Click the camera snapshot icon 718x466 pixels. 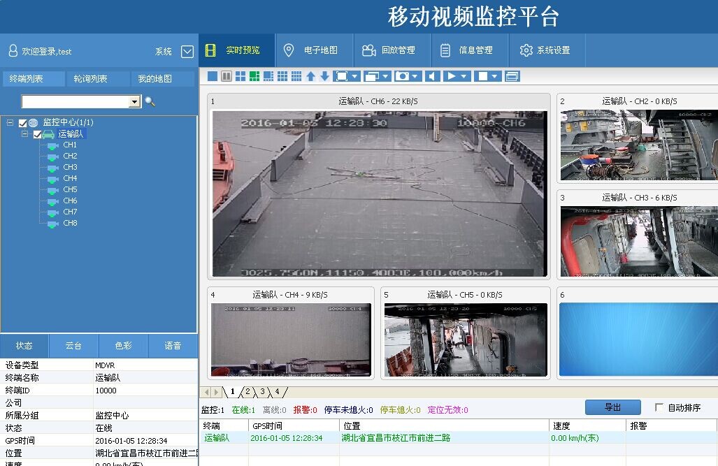(403, 76)
